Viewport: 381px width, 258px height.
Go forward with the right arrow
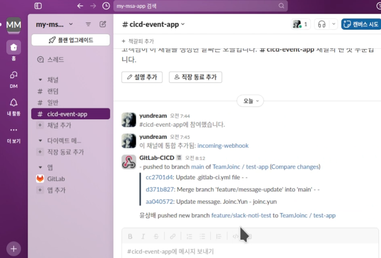(x=93, y=6)
